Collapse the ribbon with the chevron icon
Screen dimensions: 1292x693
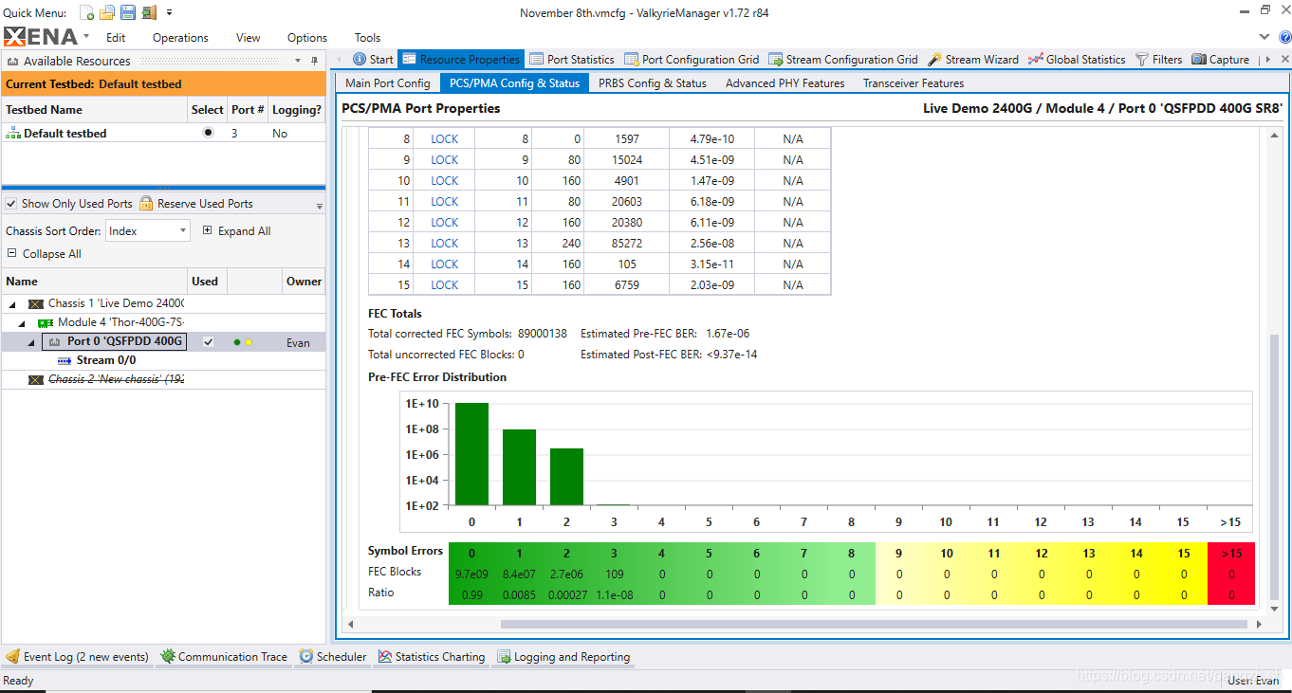point(1264,37)
